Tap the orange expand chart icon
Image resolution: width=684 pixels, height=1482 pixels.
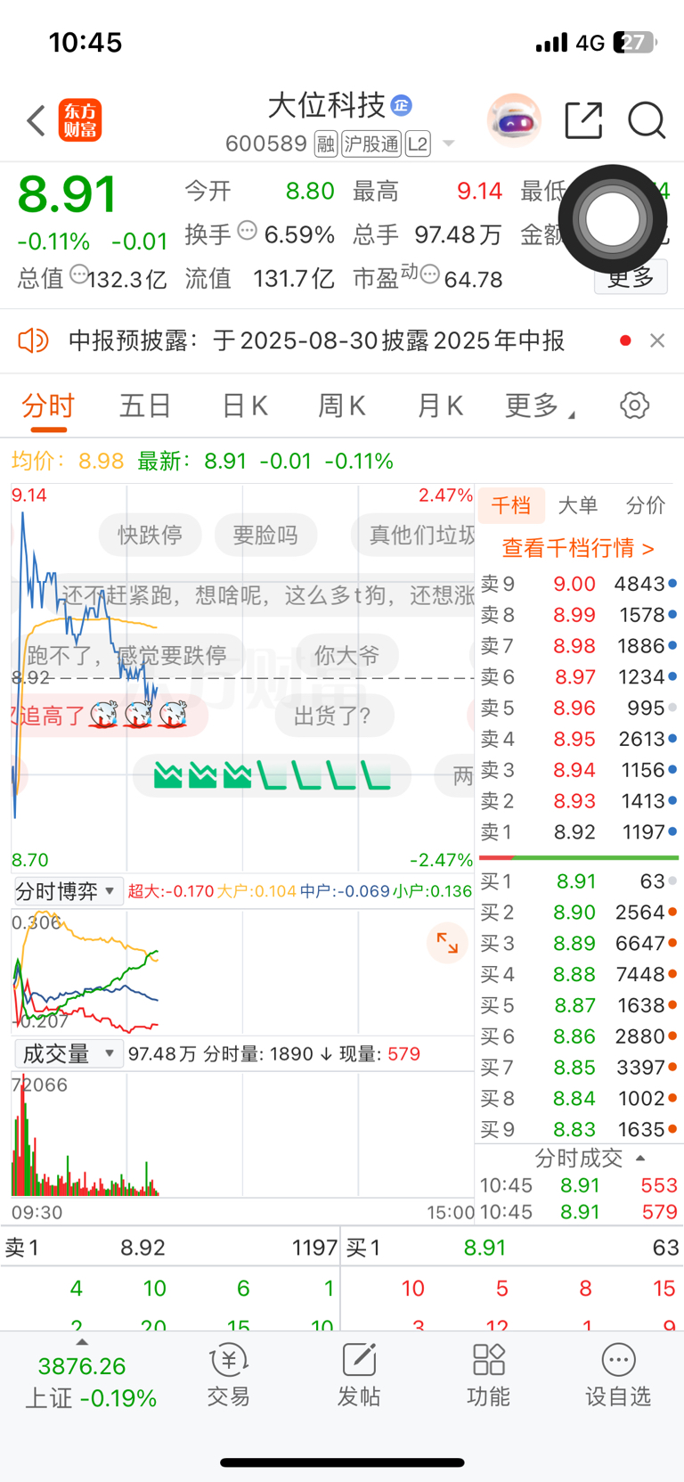coord(447,943)
